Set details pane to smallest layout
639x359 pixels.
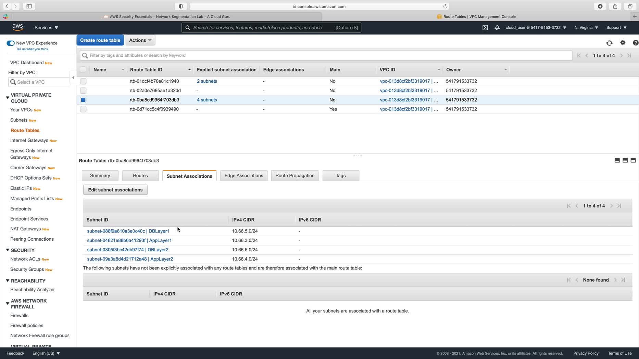point(617,160)
